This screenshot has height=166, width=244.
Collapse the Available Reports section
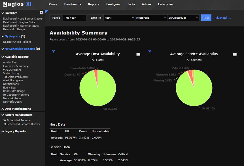click(x=16, y=57)
